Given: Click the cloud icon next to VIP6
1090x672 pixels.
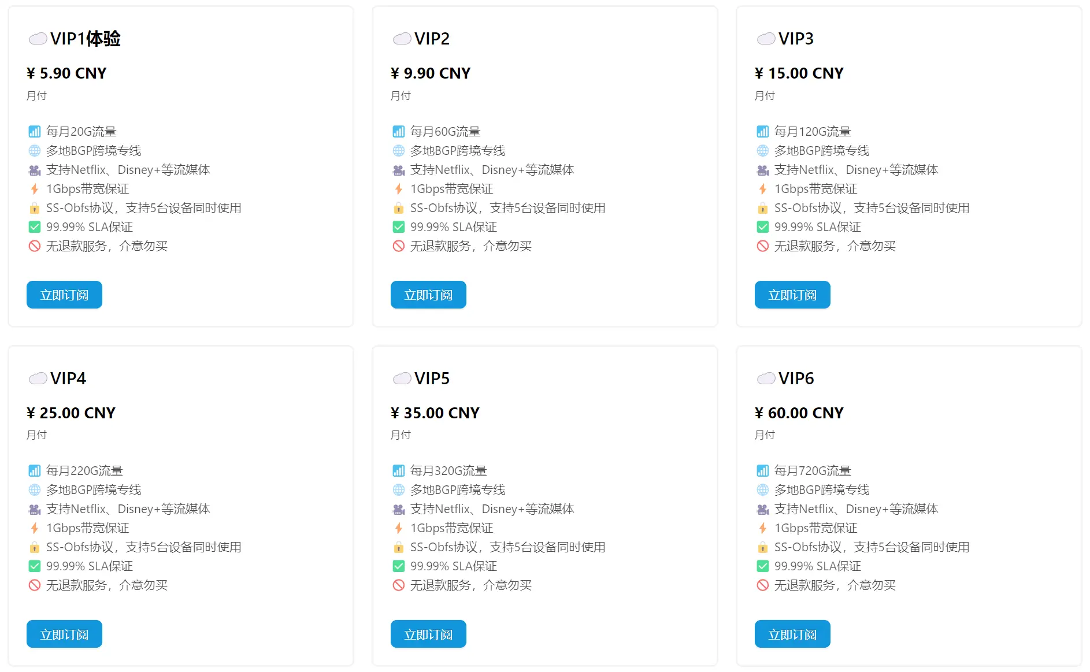Looking at the screenshot, I should [x=766, y=378].
